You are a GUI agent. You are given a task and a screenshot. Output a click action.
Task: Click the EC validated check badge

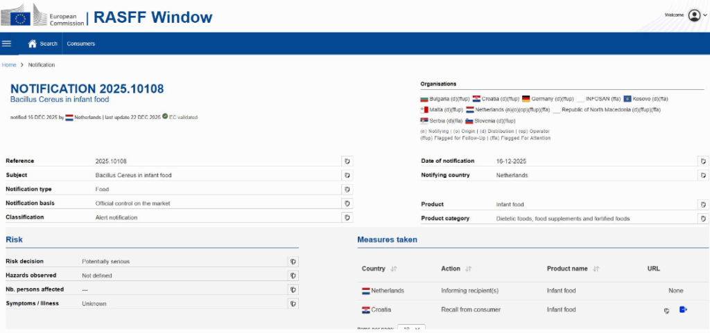tap(165, 117)
